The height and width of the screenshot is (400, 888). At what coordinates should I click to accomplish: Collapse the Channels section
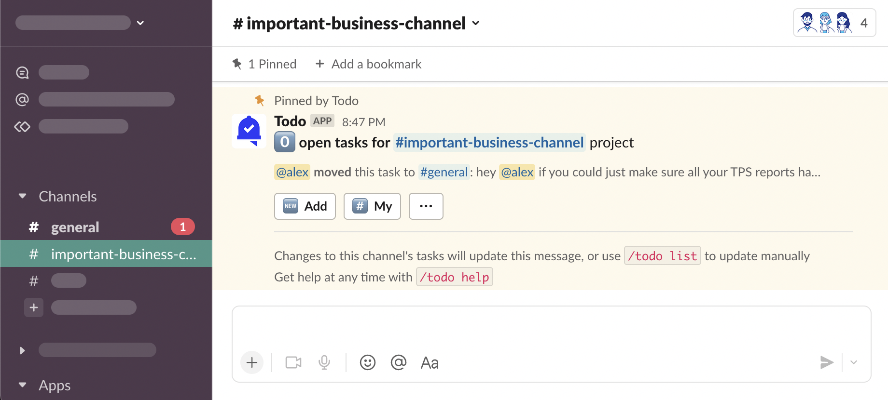click(22, 196)
